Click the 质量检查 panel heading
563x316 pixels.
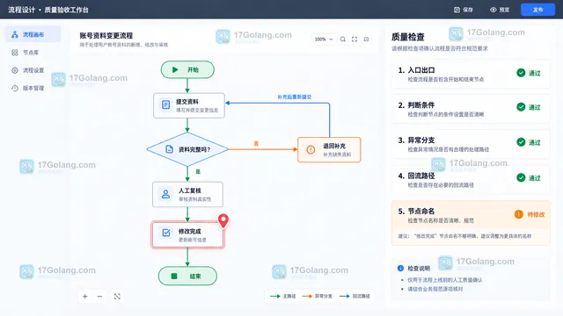coord(408,37)
